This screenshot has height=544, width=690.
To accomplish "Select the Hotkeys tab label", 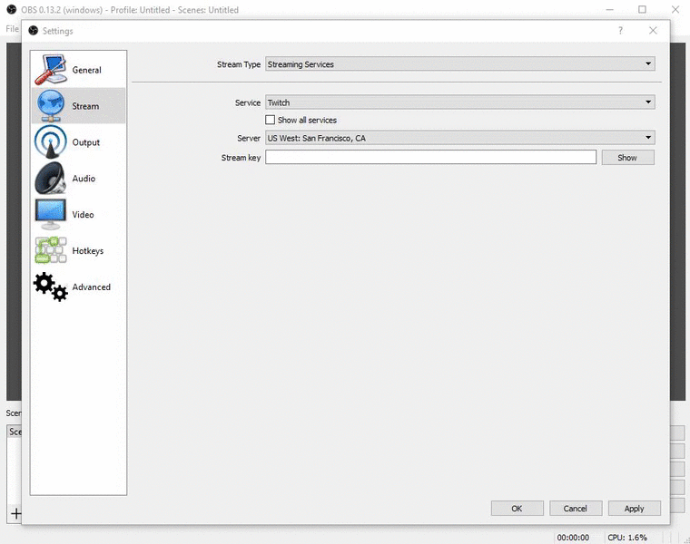I will [87, 251].
